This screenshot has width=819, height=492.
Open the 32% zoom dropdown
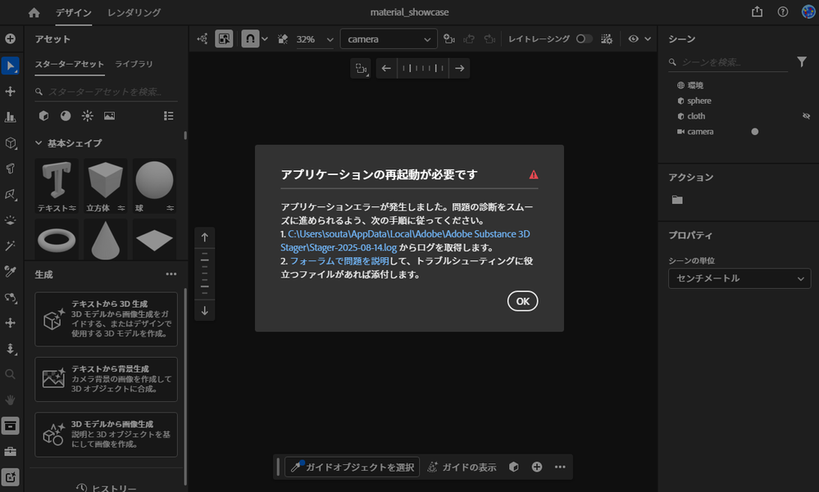pos(315,39)
